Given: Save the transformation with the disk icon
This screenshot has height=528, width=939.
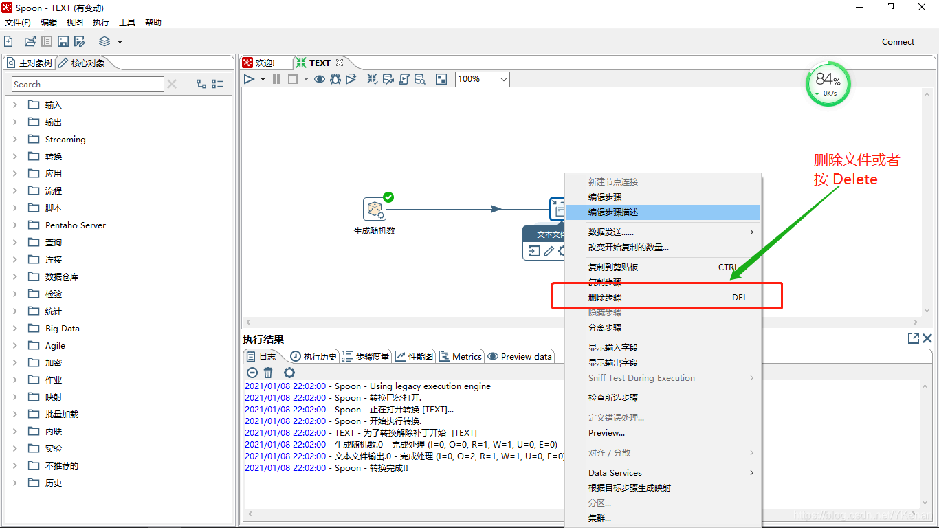Looking at the screenshot, I should tap(63, 41).
